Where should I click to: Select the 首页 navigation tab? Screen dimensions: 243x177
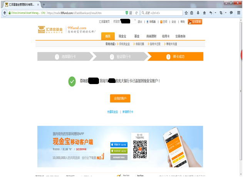tap(108, 36)
